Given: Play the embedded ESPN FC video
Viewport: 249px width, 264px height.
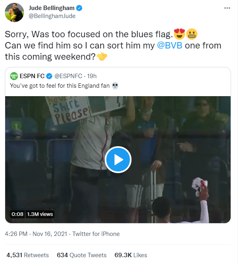Looking at the screenshot, I should click(118, 160).
